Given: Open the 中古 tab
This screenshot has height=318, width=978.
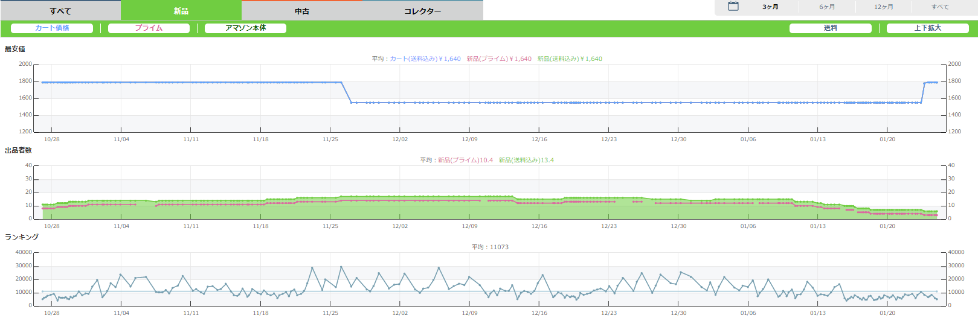Looking at the screenshot, I should point(302,11).
